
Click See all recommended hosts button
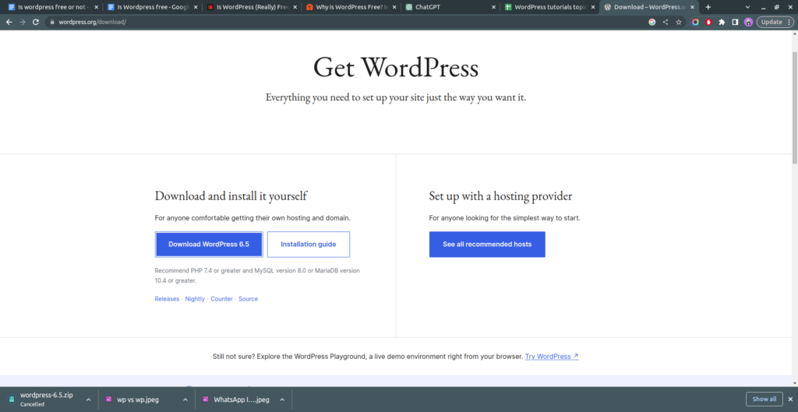(487, 245)
